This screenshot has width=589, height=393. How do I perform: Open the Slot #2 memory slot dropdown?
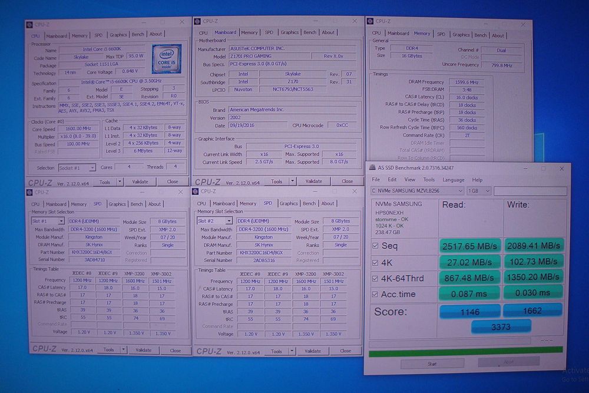click(x=214, y=221)
